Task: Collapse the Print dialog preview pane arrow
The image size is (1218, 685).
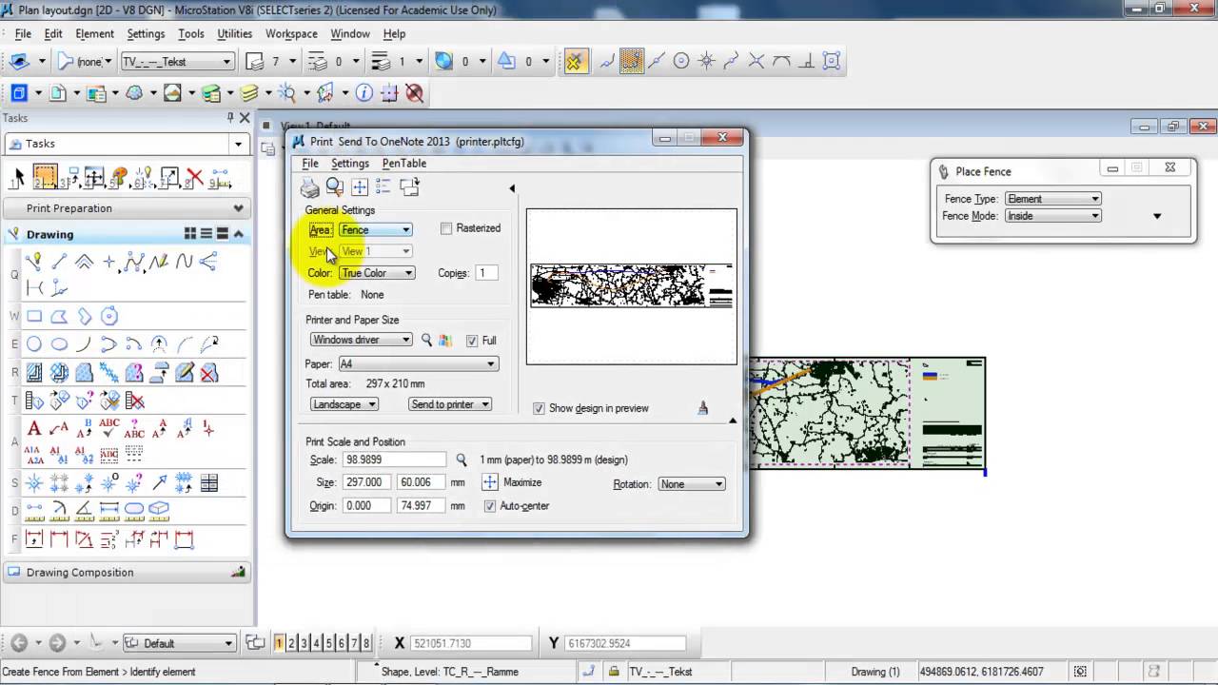Action: 512,188
